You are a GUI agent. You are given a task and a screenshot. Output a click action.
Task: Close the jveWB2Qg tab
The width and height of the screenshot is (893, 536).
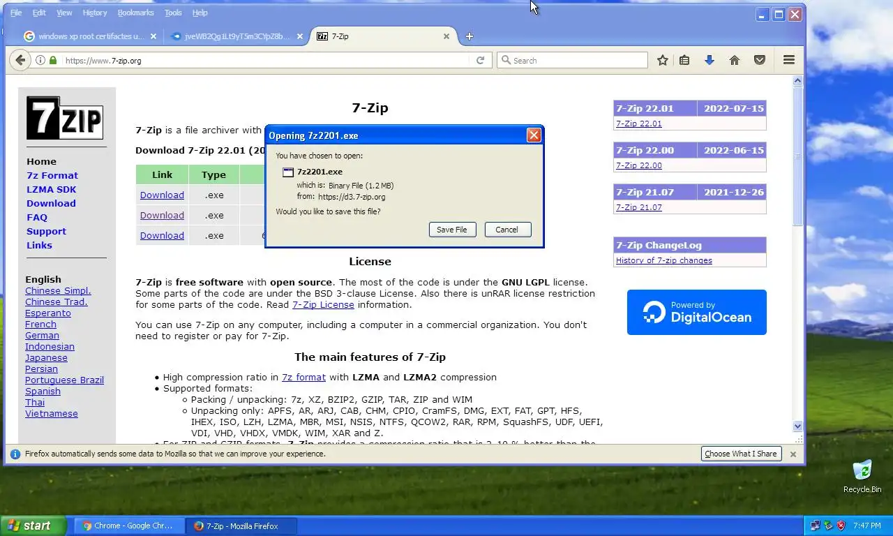300,36
